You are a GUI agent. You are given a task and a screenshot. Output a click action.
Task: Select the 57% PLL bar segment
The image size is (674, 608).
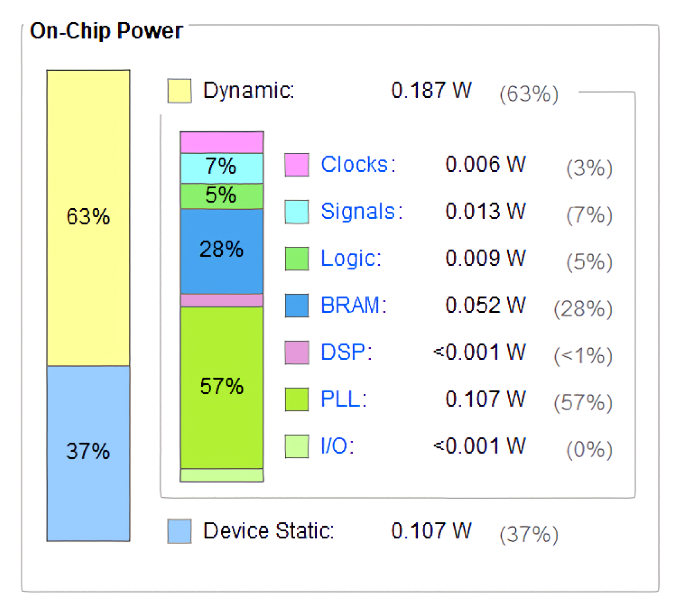click(x=222, y=388)
